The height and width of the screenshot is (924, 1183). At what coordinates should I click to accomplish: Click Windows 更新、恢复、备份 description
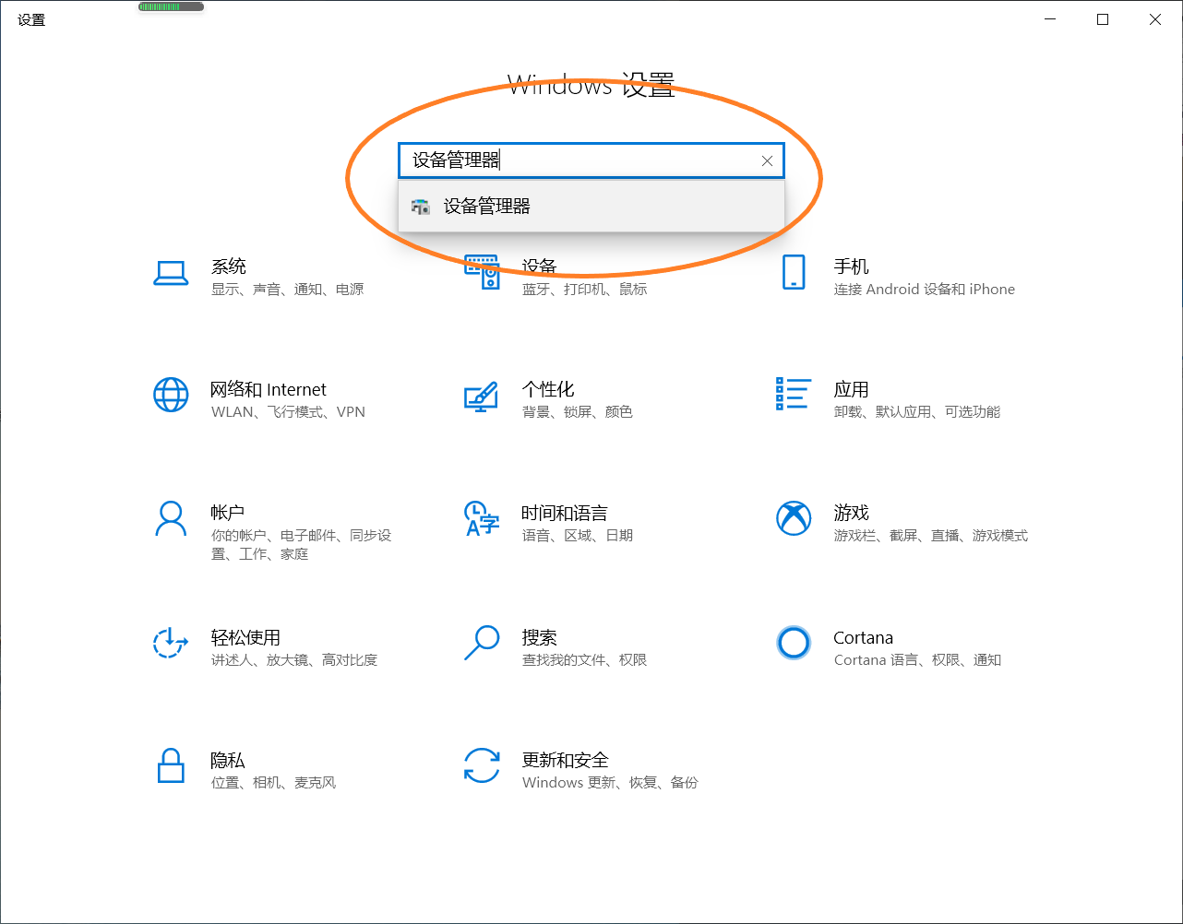click(611, 783)
